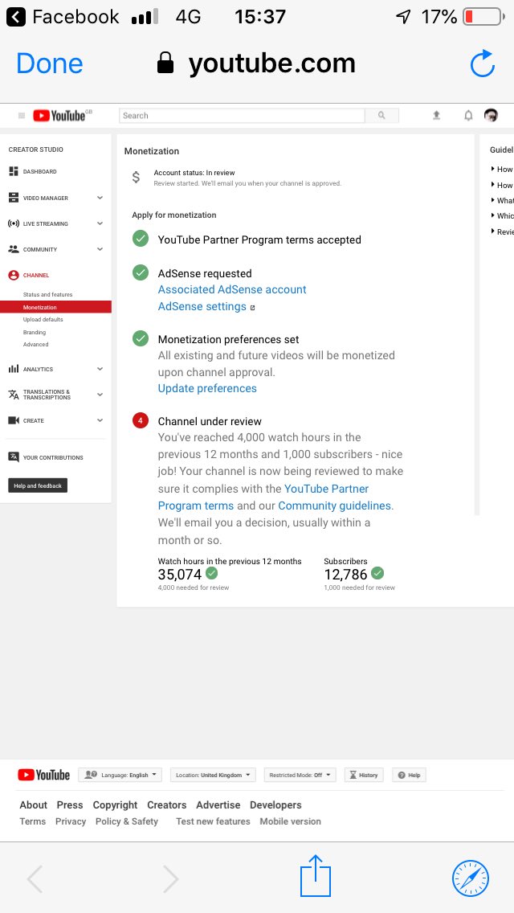Click the Create camera icon
The image size is (514, 913).
coord(14,420)
